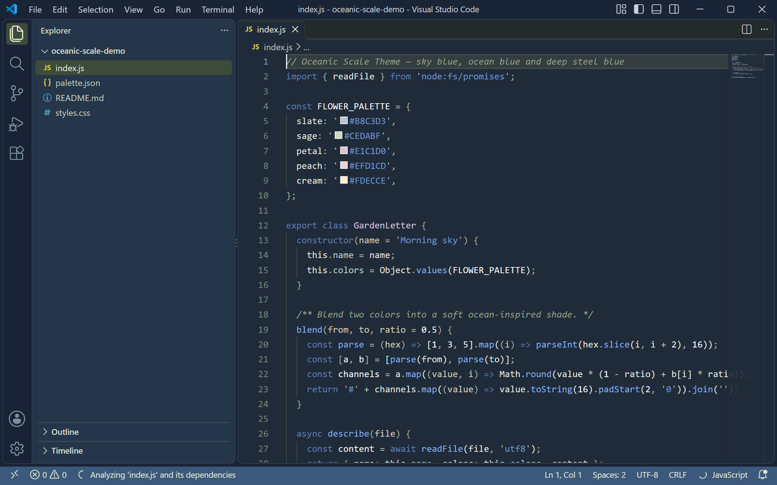
Task: Select the index.js editor tab
Action: 271,30
